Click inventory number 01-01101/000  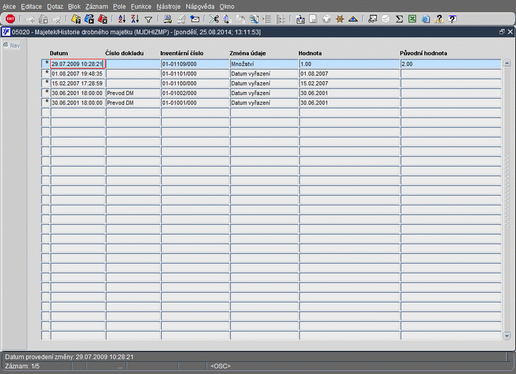click(195, 73)
